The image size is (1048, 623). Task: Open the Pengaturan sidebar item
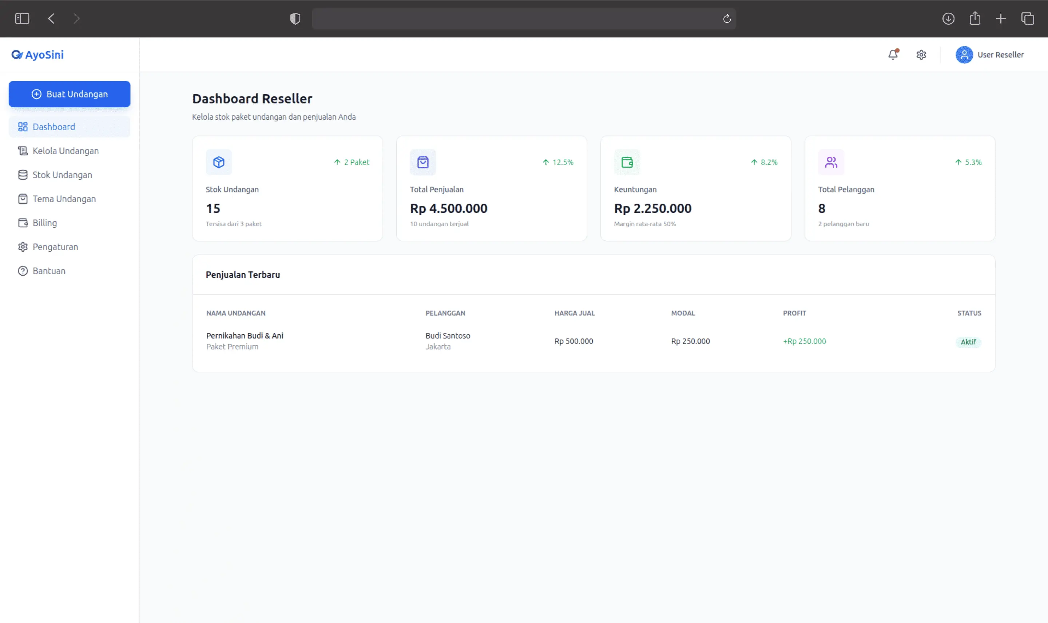(x=55, y=247)
